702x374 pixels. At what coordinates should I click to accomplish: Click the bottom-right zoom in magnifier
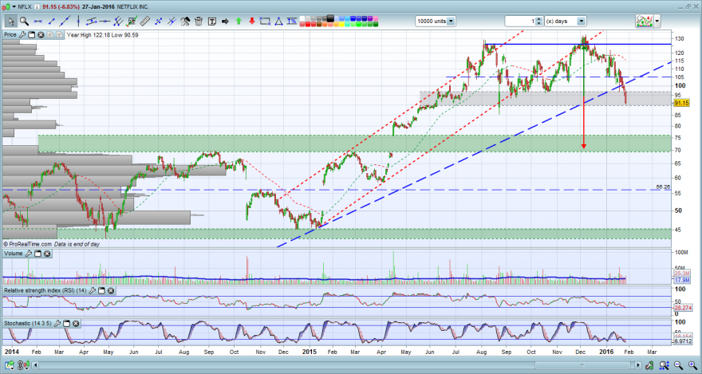(x=693, y=365)
